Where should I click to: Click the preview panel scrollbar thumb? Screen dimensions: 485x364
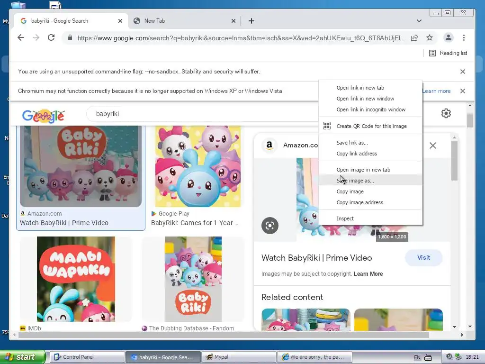coord(454,161)
